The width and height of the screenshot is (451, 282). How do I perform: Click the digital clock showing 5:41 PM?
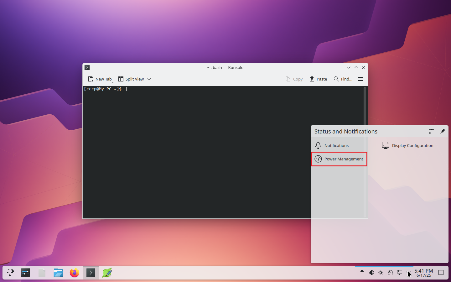click(x=423, y=273)
